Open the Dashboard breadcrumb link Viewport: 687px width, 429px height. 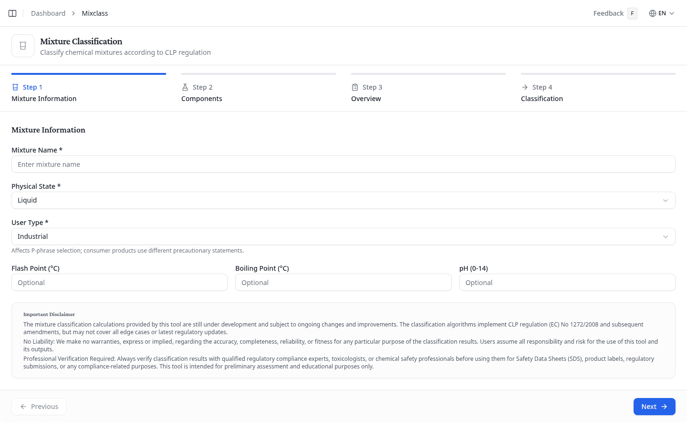tap(48, 13)
